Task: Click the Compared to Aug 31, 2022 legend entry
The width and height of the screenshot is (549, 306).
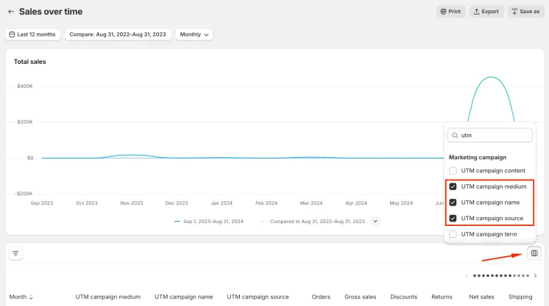Action: point(313,222)
